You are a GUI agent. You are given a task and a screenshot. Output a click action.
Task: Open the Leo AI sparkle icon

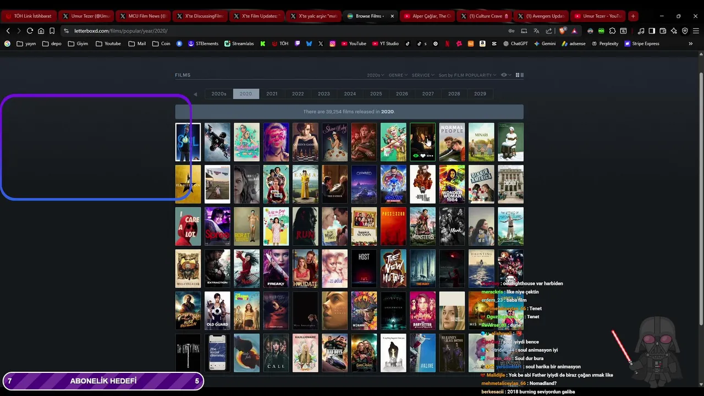(674, 31)
